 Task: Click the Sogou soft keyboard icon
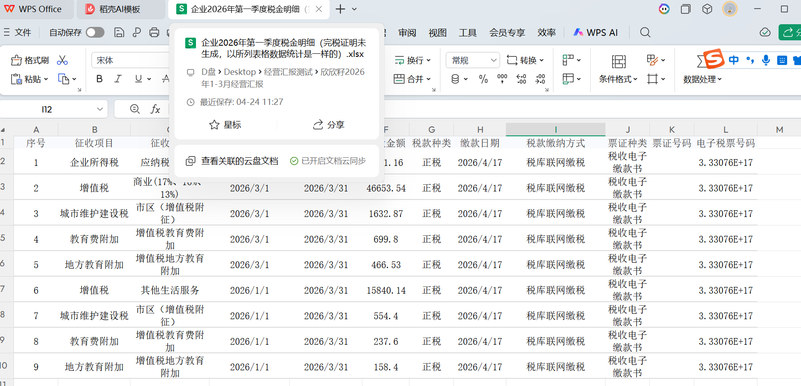pyautogui.click(x=782, y=60)
